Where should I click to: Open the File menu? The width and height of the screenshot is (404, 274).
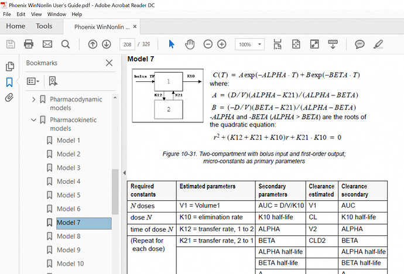[7, 14]
